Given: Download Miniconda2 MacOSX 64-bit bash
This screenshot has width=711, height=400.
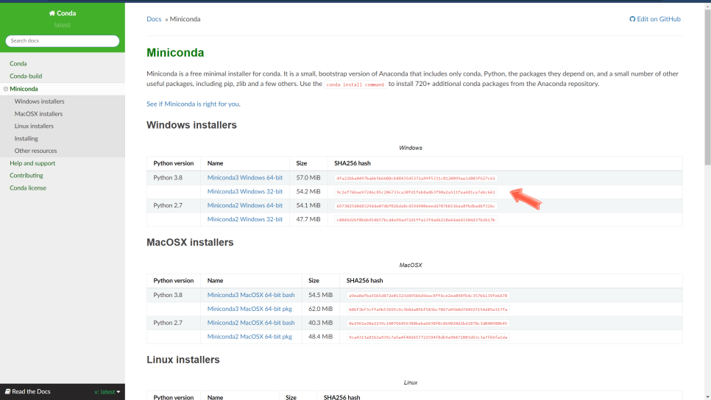Looking at the screenshot, I should pyautogui.click(x=251, y=323).
